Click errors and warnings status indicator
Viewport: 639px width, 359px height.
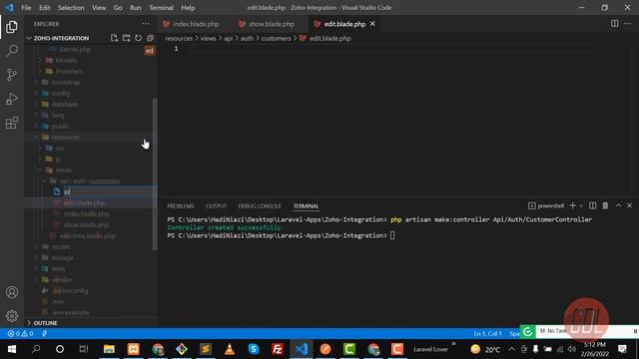pos(20,334)
